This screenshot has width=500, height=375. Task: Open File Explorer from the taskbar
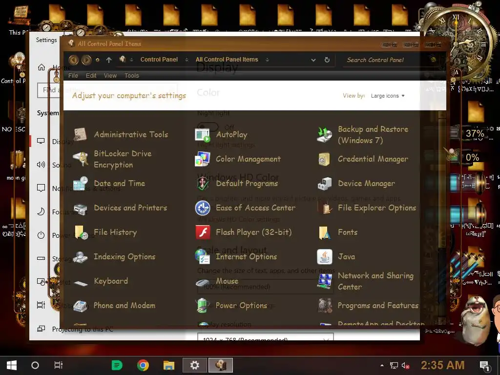[x=169, y=365]
